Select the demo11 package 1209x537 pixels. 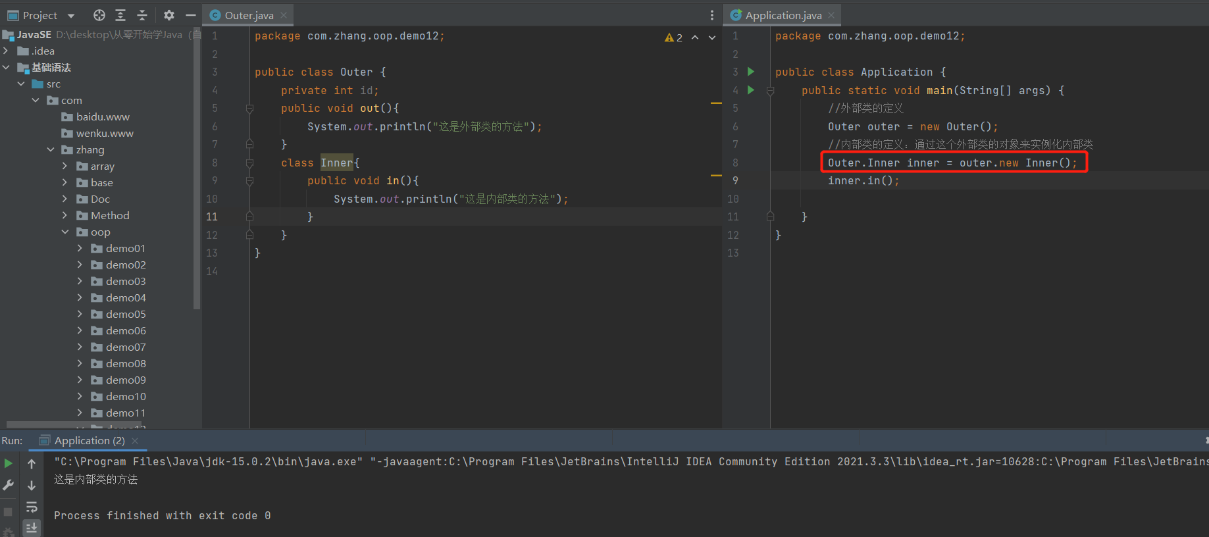click(126, 413)
